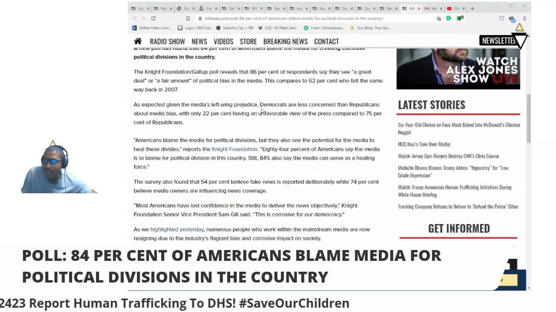Click the red shield extension icon
Screen dimensions: 556x312
pos(439,18)
